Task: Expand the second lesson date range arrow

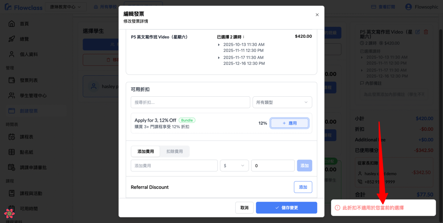Action: coord(219,58)
